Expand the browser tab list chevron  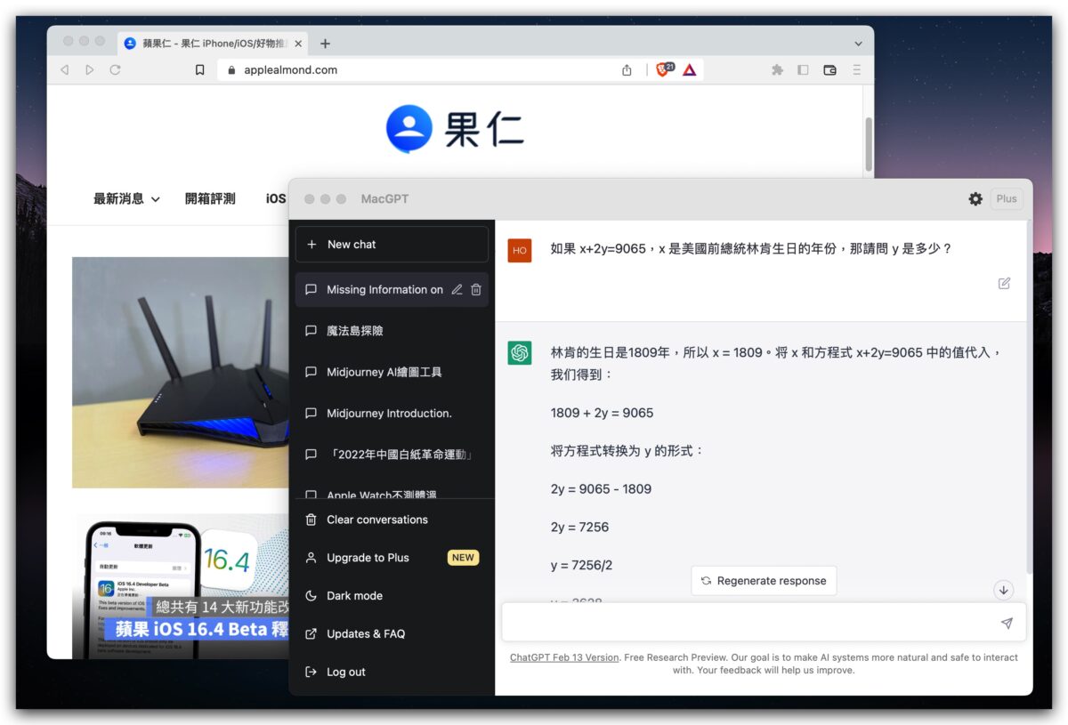[858, 43]
